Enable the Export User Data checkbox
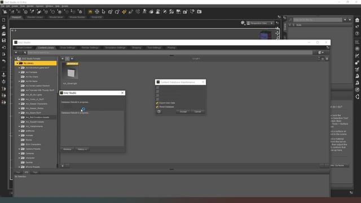This screenshot has width=361, height=203. coord(157,103)
